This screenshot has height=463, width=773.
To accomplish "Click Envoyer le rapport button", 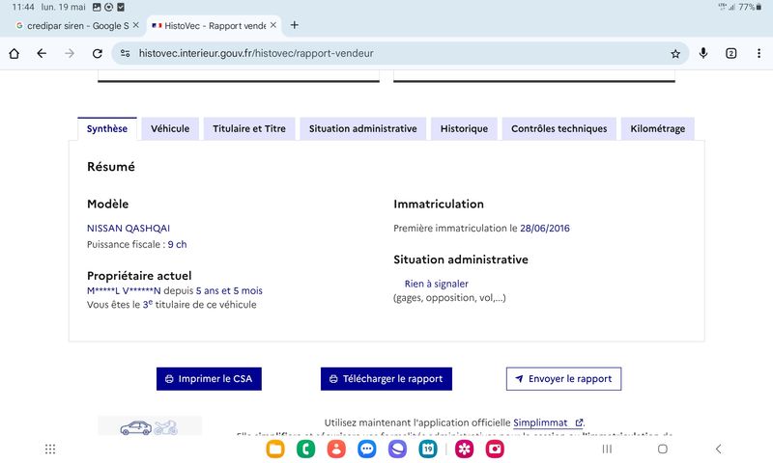I will [x=563, y=379].
